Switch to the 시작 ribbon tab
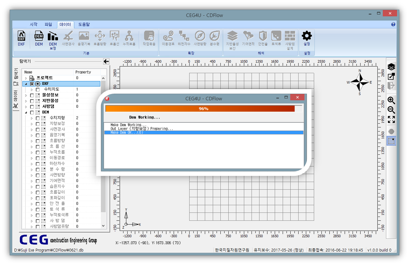 [x=33, y=24]
